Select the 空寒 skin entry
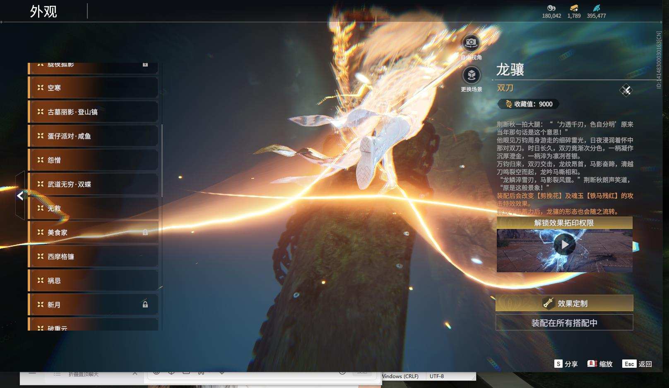 coord(93,88)
